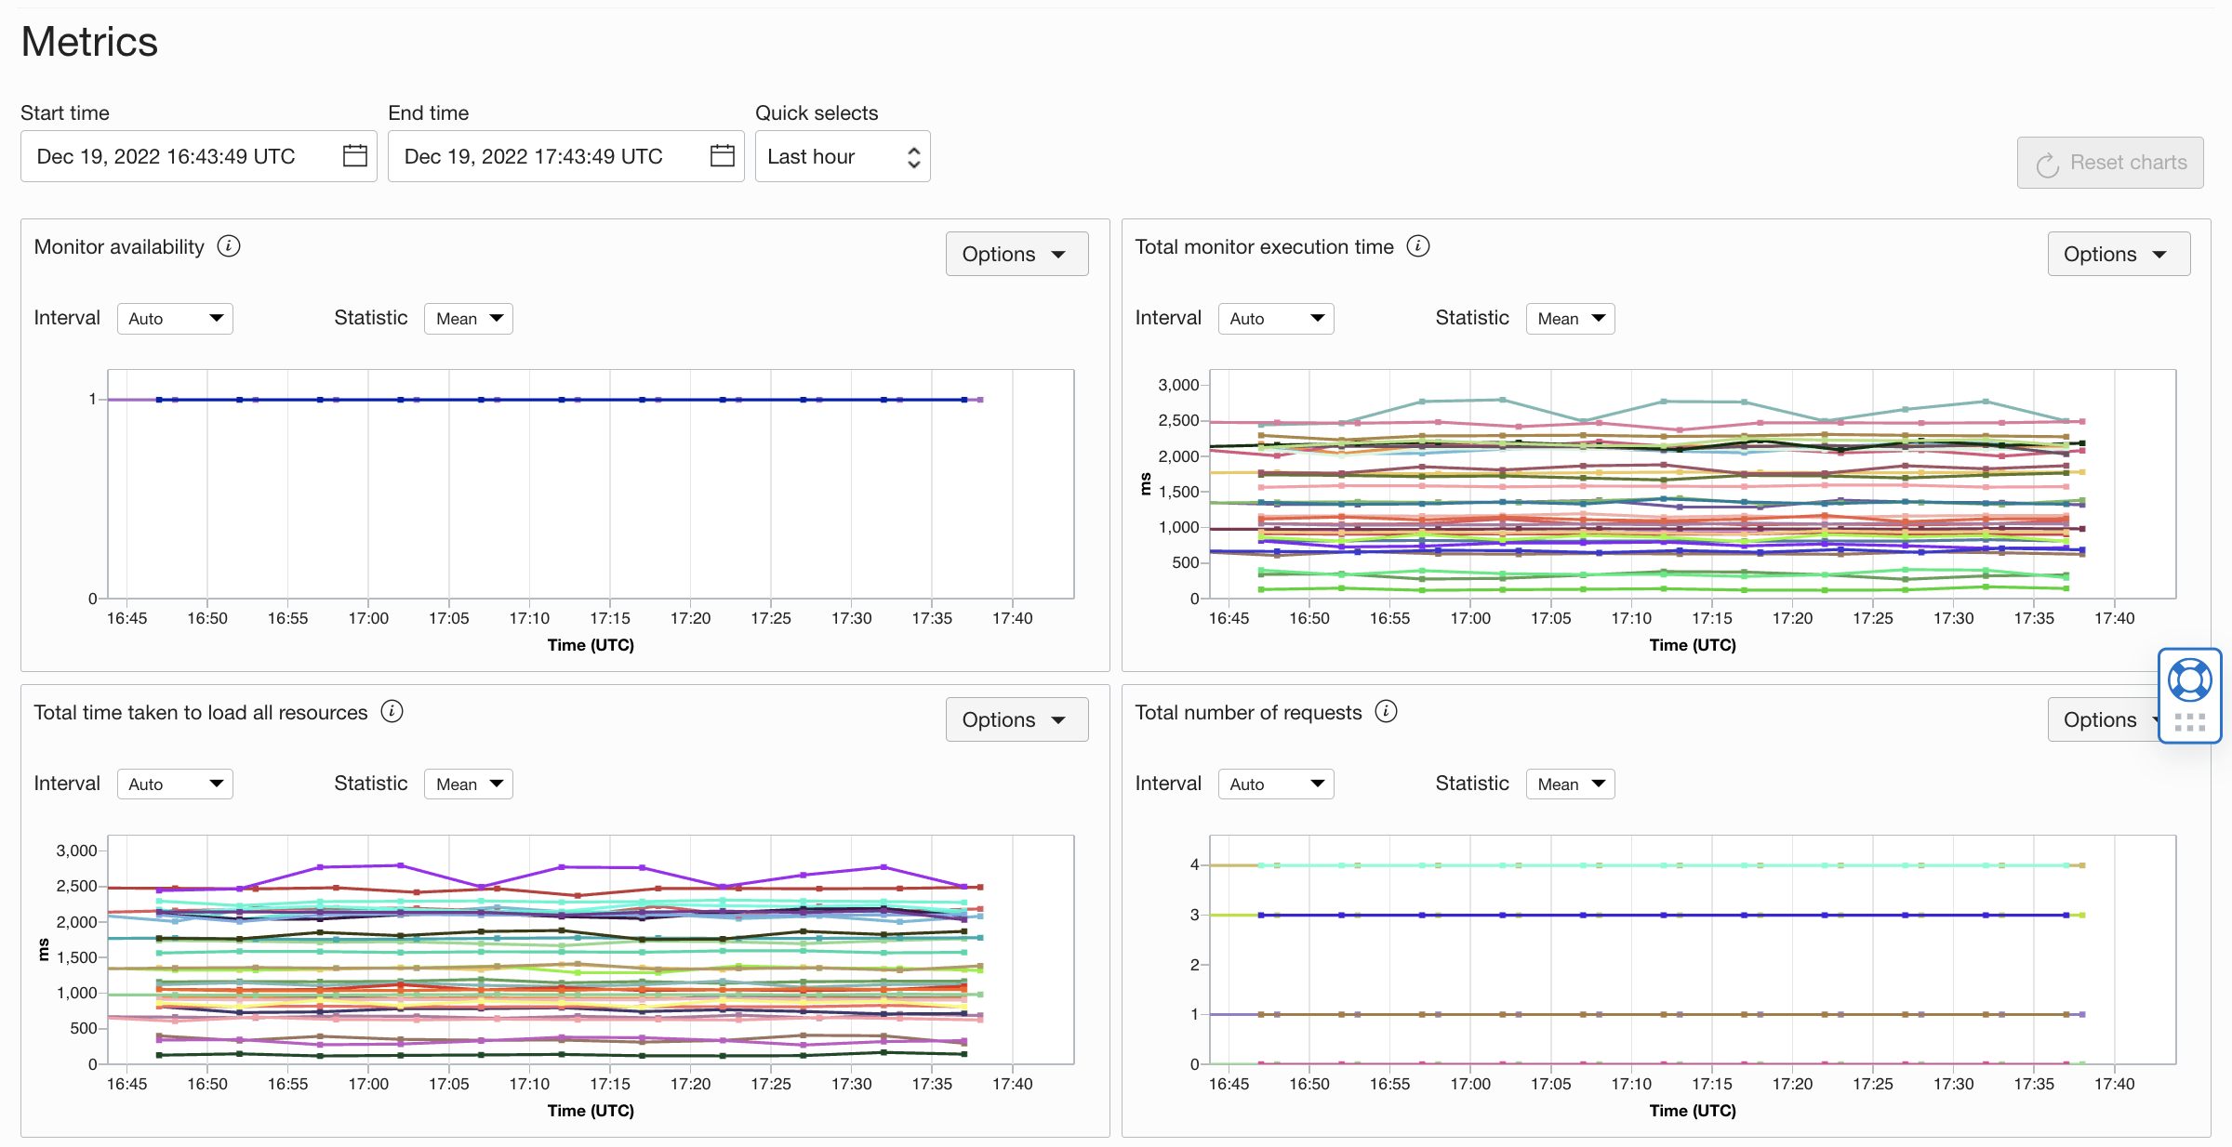Image resolution: width=2232 pixels, height=1147 pixels.
Task: Open execution time Statistic Mean dropdown
Action: (1570, 319)
